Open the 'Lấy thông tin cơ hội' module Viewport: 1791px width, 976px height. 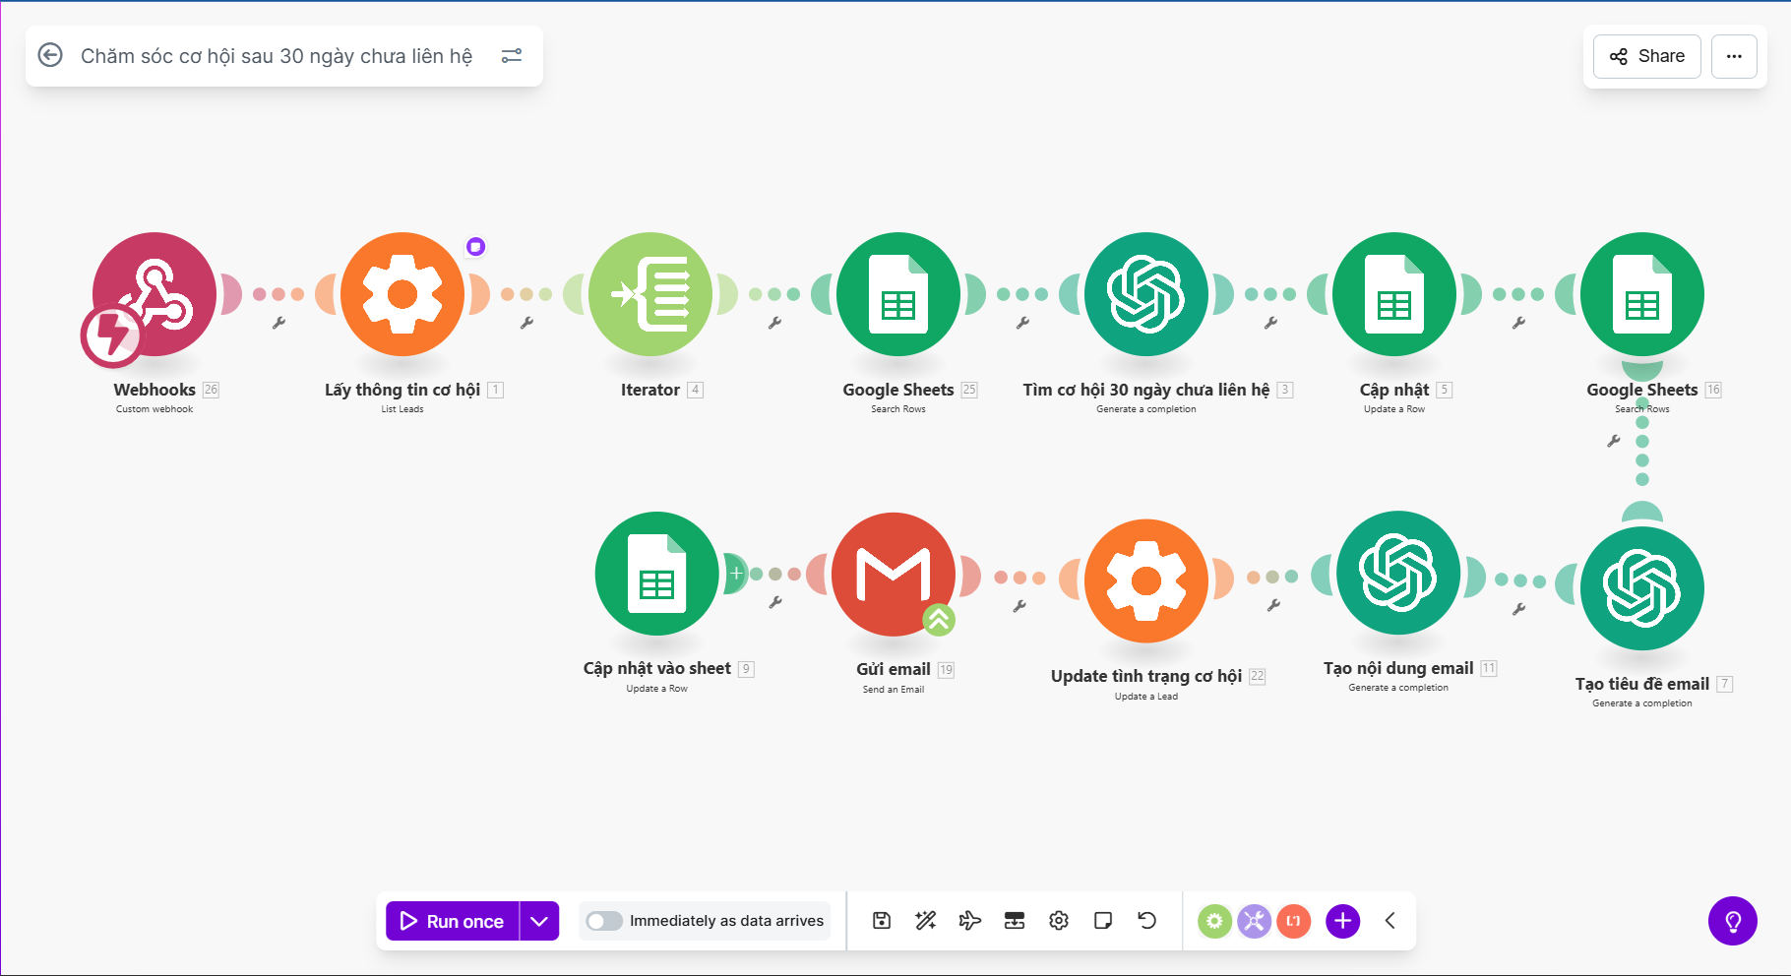402,294
